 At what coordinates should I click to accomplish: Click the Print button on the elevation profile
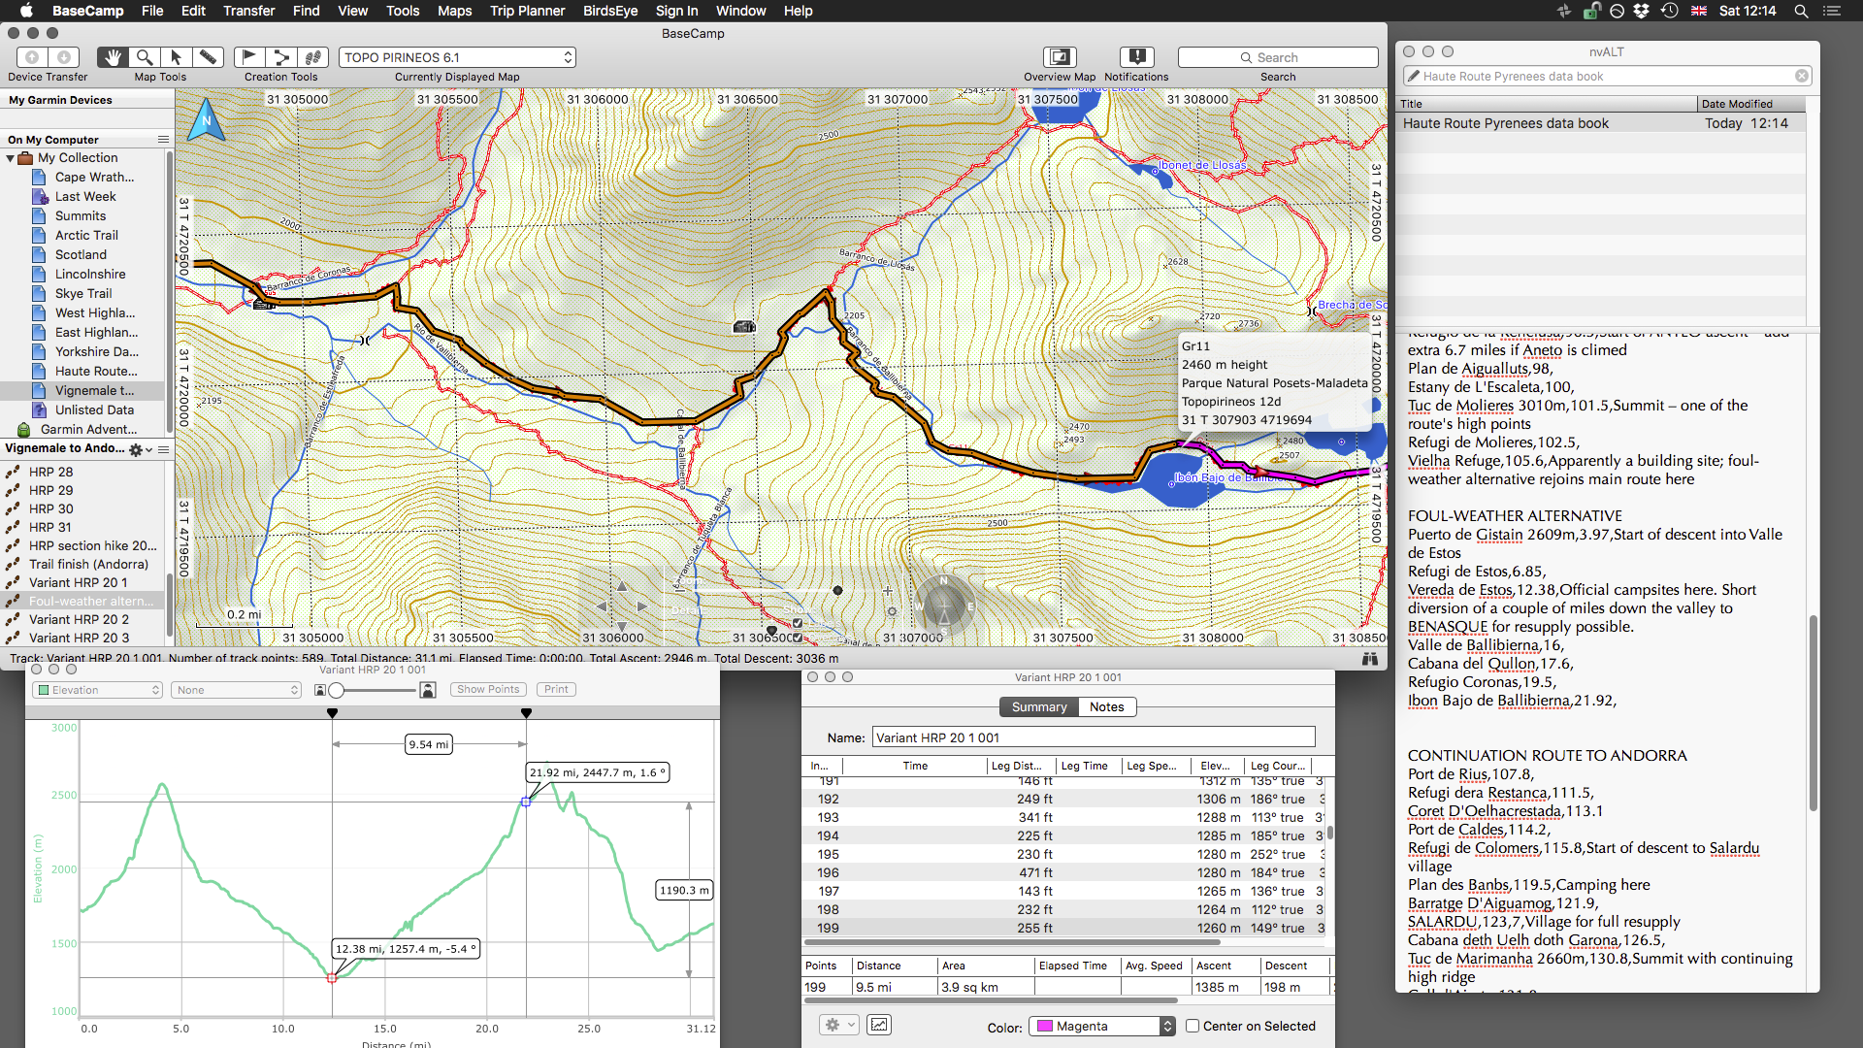pyautogui.click(x=555, y=689)
